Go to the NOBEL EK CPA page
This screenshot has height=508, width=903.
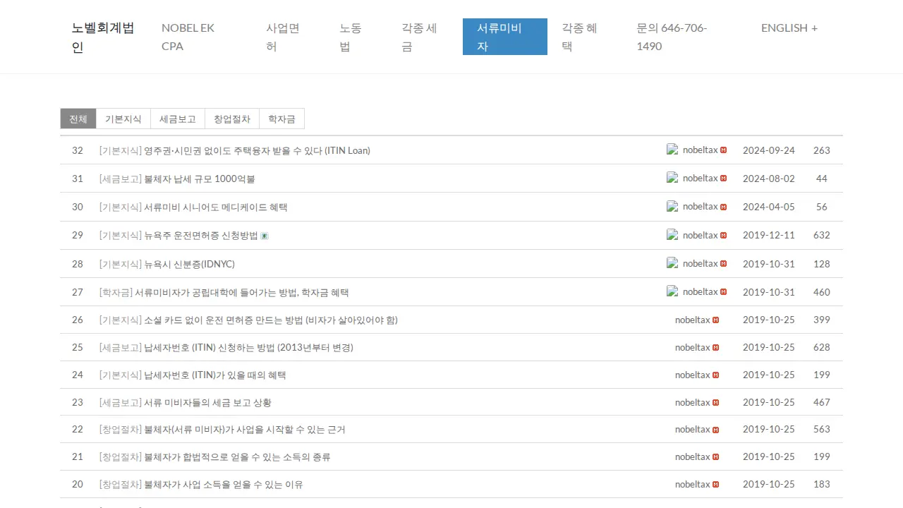click(x=200, y=37)
